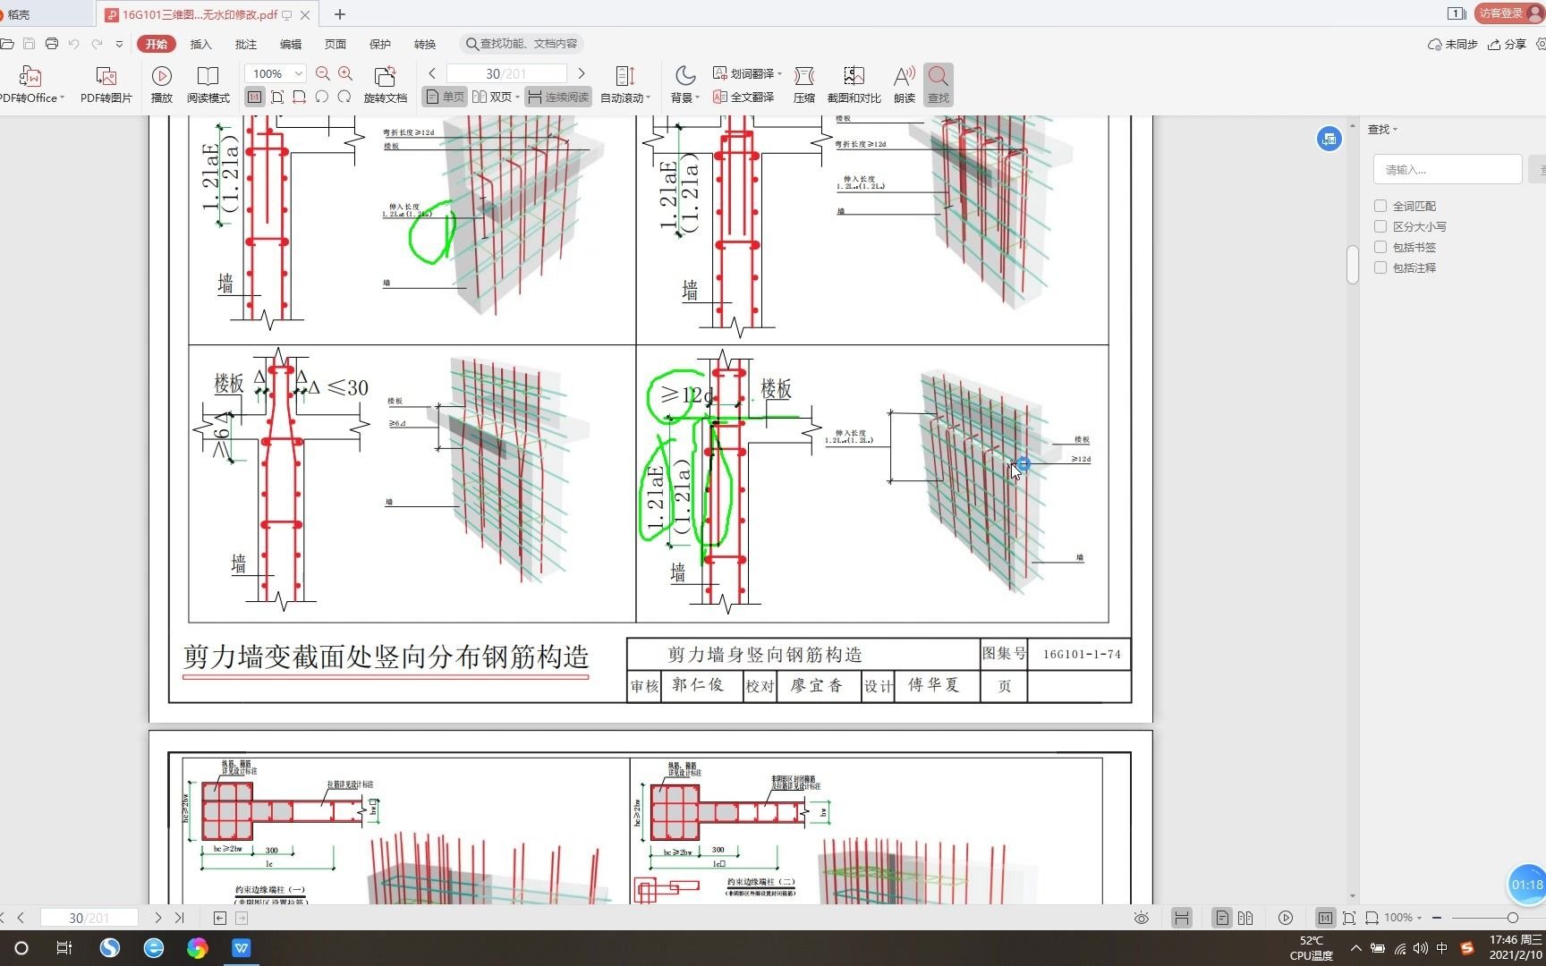Click search input field 请输入

tap(1448, 169)
